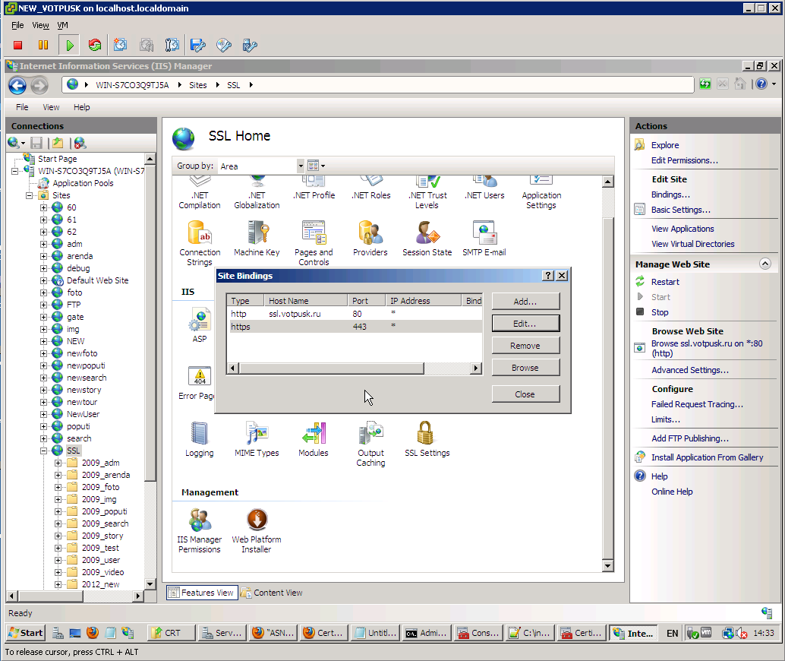Click the Windows Start button
The height and width of the screenshot is (661, 785).
(26, 633)
